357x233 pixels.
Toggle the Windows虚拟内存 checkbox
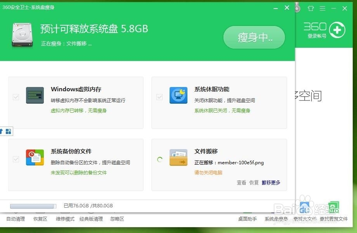pyautogui.click(x=16, y=97)
